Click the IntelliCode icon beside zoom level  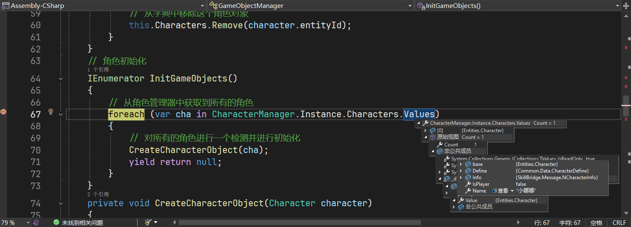[36, 223]
